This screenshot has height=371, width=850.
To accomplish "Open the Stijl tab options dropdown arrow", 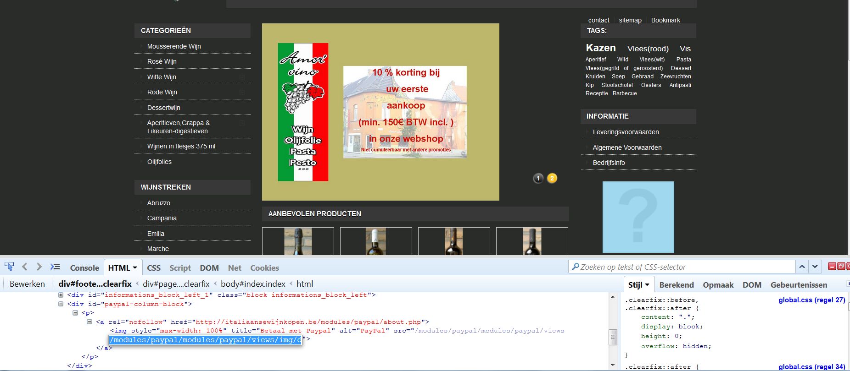I will click(x=647, y=285).
